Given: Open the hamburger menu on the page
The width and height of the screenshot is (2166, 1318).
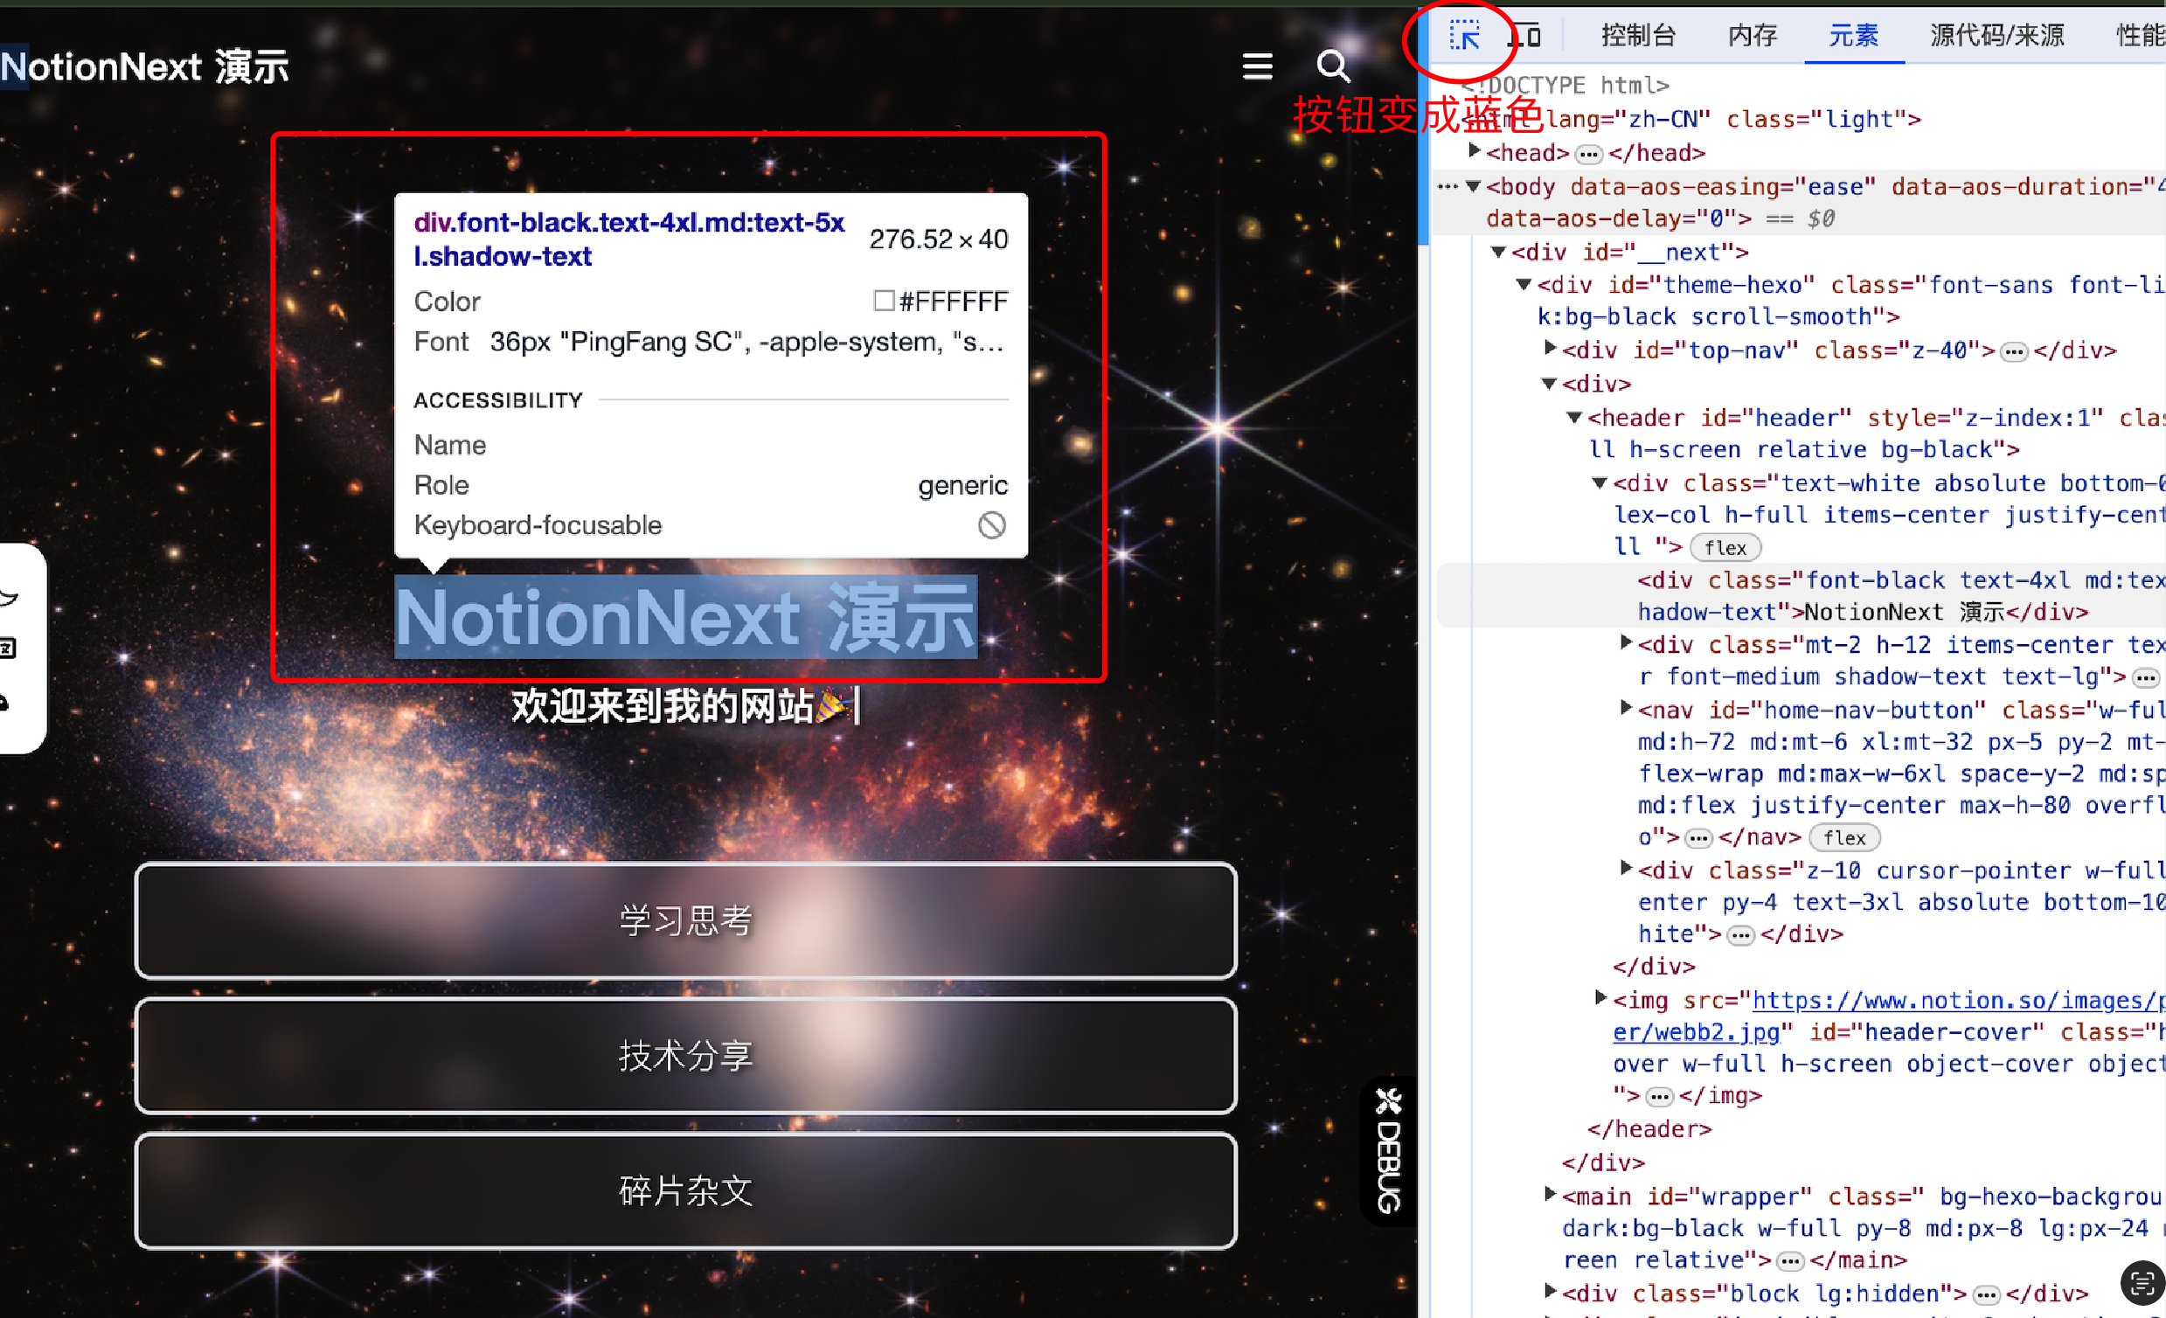Looking at the screenshot, I should [x=1257, y=66].
